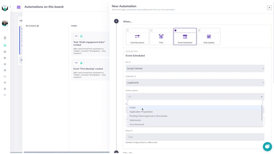Select the Card Movement trigger

pos(137,37)
